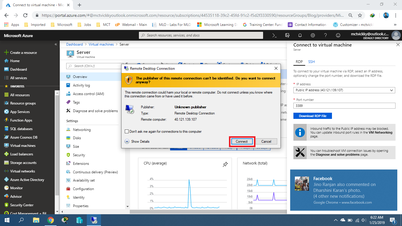Click Connect in Remote Desktop Connection dialog

click(x=242, y=142)
